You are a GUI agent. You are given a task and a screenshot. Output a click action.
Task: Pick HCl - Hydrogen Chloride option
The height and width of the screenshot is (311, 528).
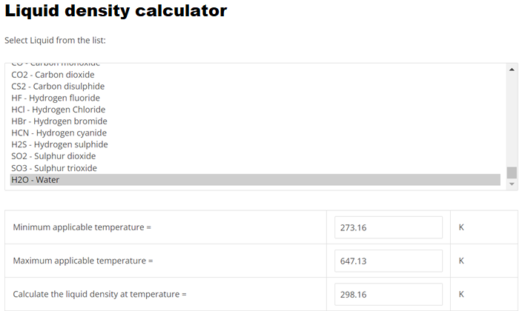coord(255,110)
